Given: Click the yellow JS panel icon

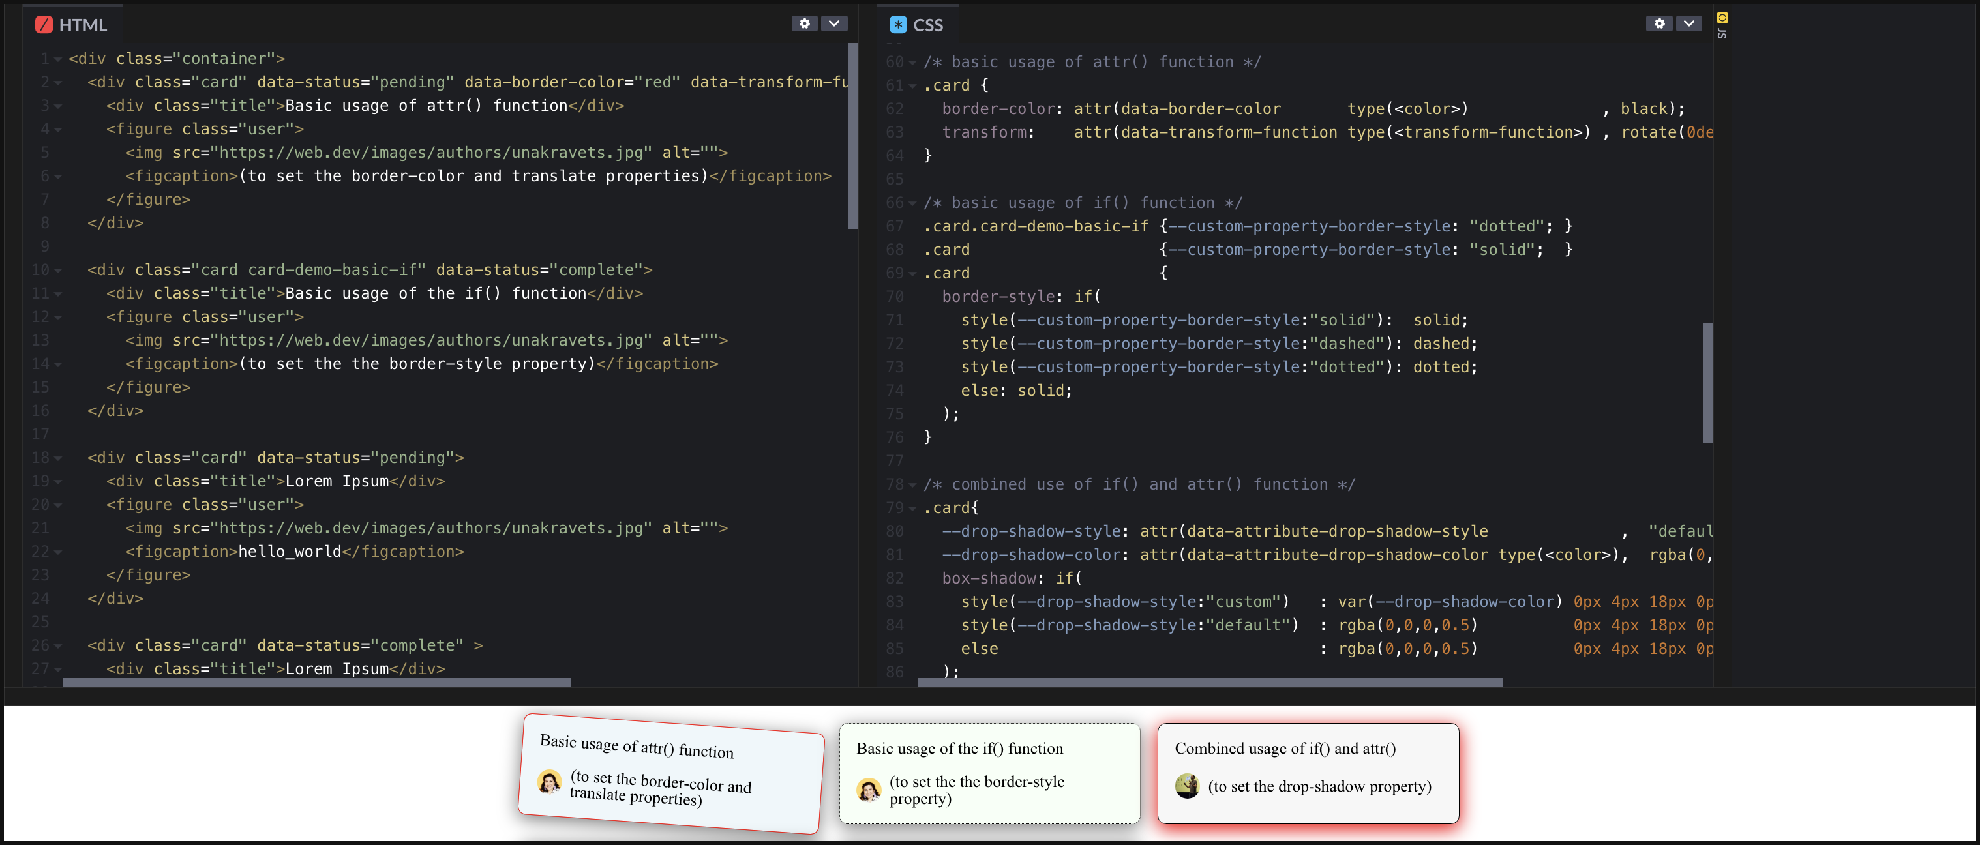Looking at the screenshot, I should (x=1722, y=17).
